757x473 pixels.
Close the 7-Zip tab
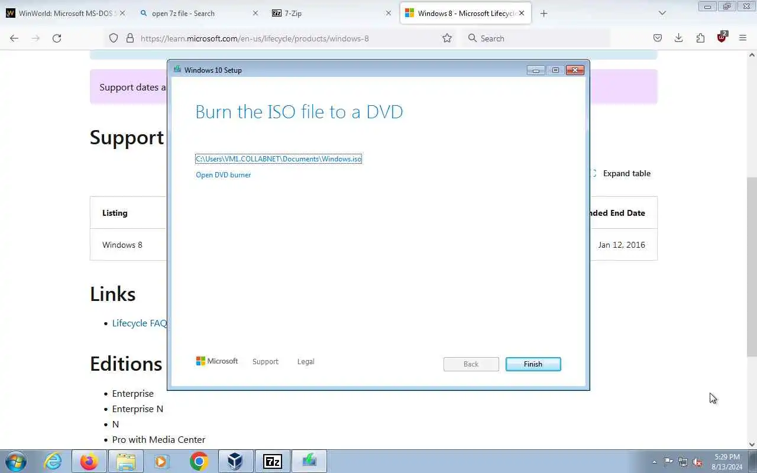[x=389, y=13]
